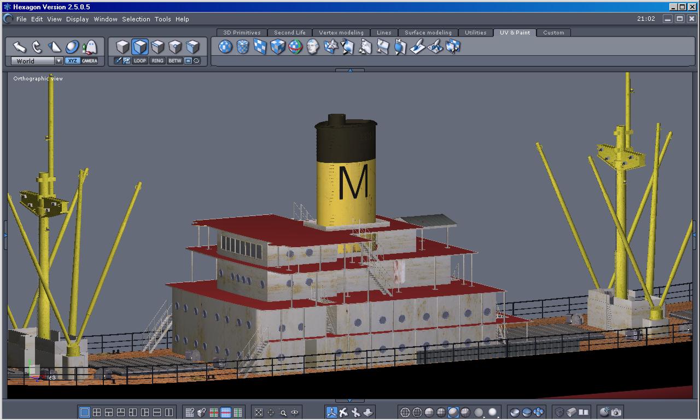This screenshot has width=700, height=420.
Task: Choose the select faces cube icon
Action: 140,47
